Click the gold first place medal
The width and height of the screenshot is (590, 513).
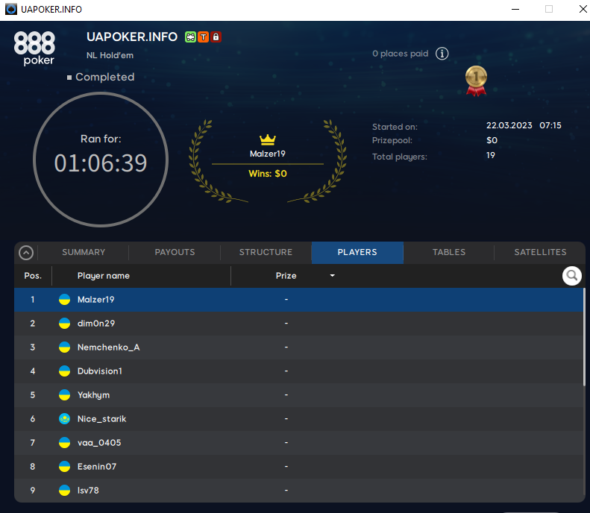(x=476, y=81)
